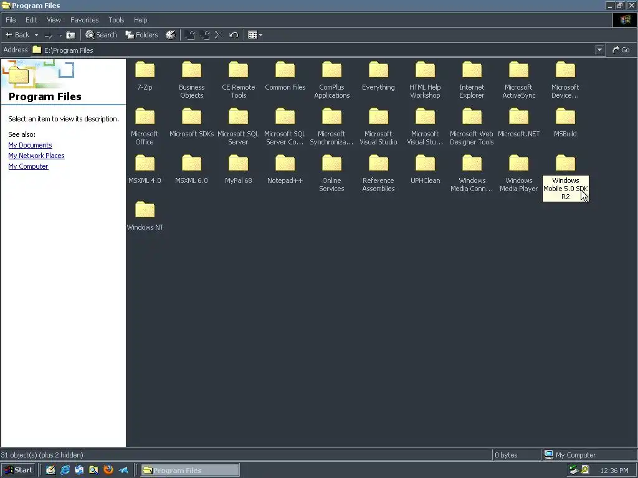Screen dimensions: 638x478
Task: Click the Move To toolbar icon
Action: 189,35
